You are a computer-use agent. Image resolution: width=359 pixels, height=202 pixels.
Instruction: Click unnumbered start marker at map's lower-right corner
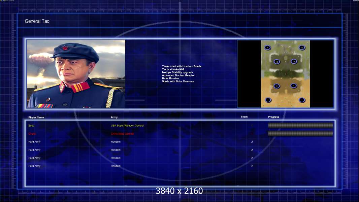[302, 100]
